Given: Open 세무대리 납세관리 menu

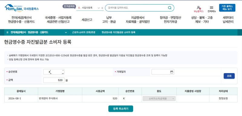Looking at the screenshot, I should click(x=228, y=20).
